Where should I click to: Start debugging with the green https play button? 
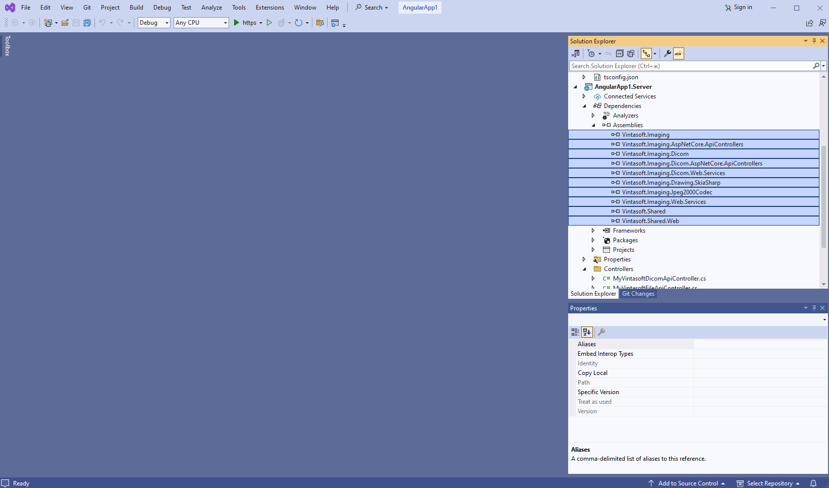click(x=236, y=23)
